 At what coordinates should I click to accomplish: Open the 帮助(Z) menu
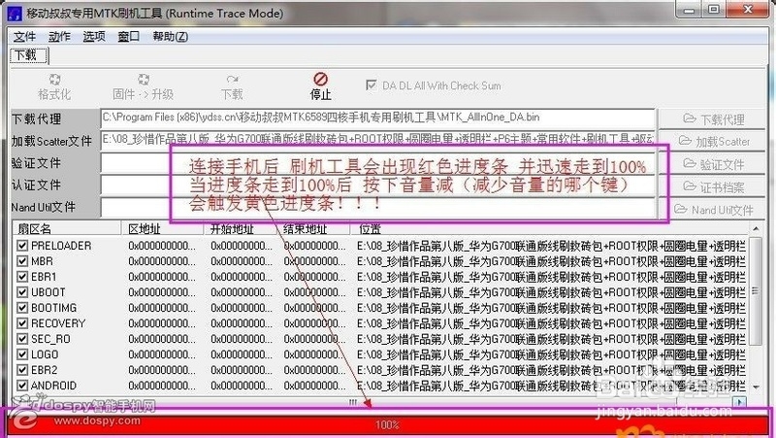171,36
